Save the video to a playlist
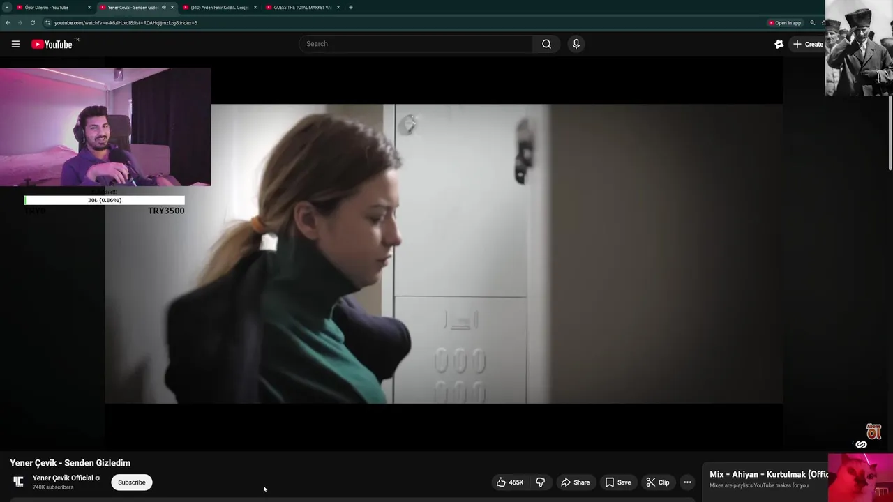The image size is (893, 502). click(x=618, y=482)
